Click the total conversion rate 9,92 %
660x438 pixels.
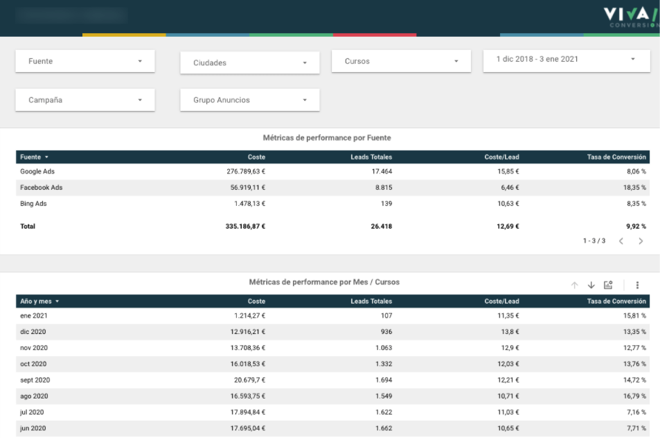click(636, 226)
